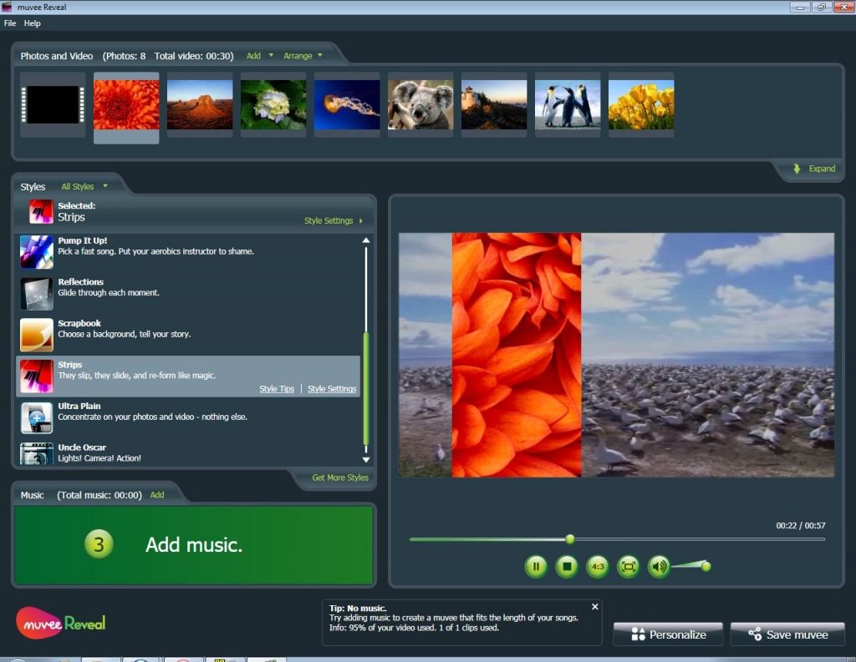Select the Reflections style thumbnail
The height and width of the screenshot is (662, 856).
click(x=36, y=293)
